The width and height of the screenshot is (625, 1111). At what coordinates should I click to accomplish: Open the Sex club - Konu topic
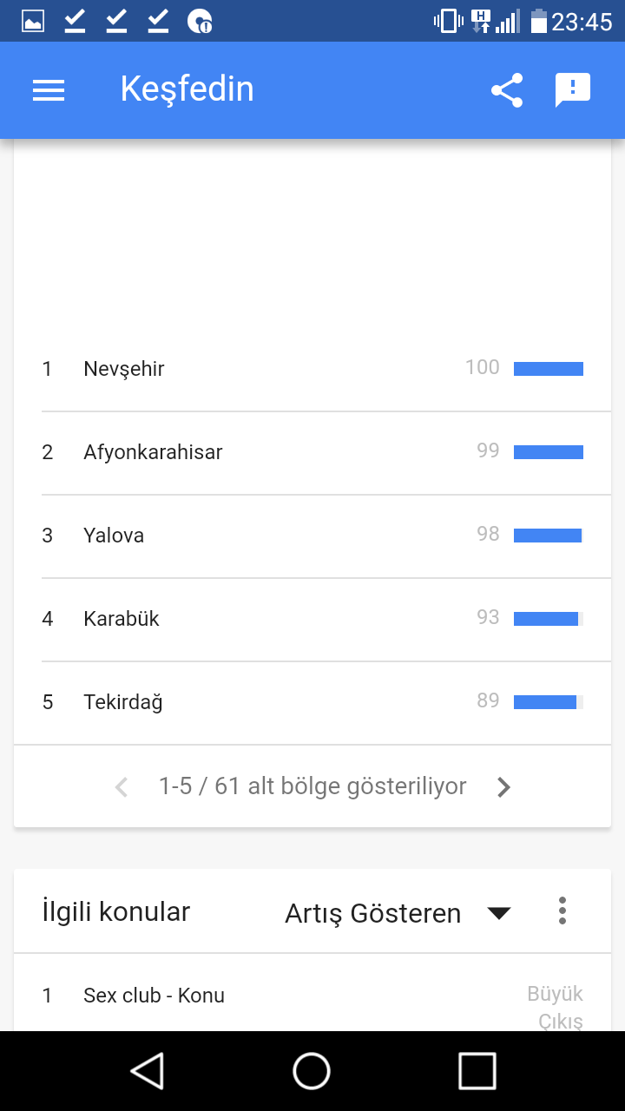tap(154, 996)
